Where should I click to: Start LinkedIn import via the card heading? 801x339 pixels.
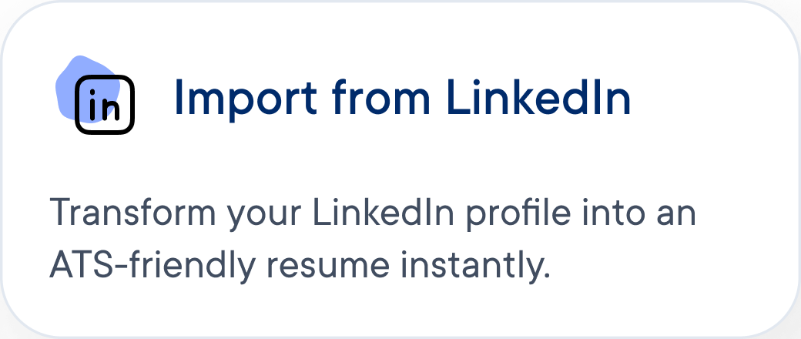(x=402, y=98)
